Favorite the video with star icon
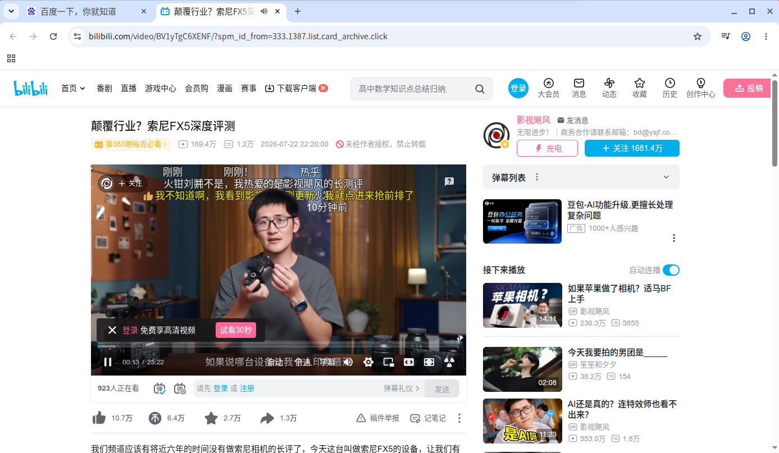Viewport: 779px width, 453px height. (x=211, y=418)
